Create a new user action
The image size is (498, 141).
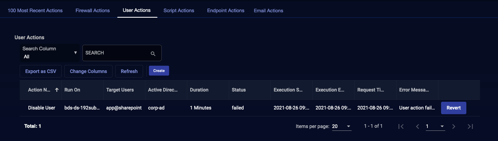[159, 71]
